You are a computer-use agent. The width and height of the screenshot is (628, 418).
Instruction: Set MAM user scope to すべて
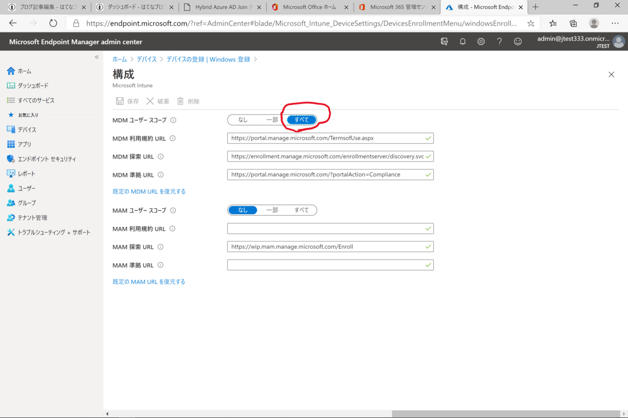point(301,210)
